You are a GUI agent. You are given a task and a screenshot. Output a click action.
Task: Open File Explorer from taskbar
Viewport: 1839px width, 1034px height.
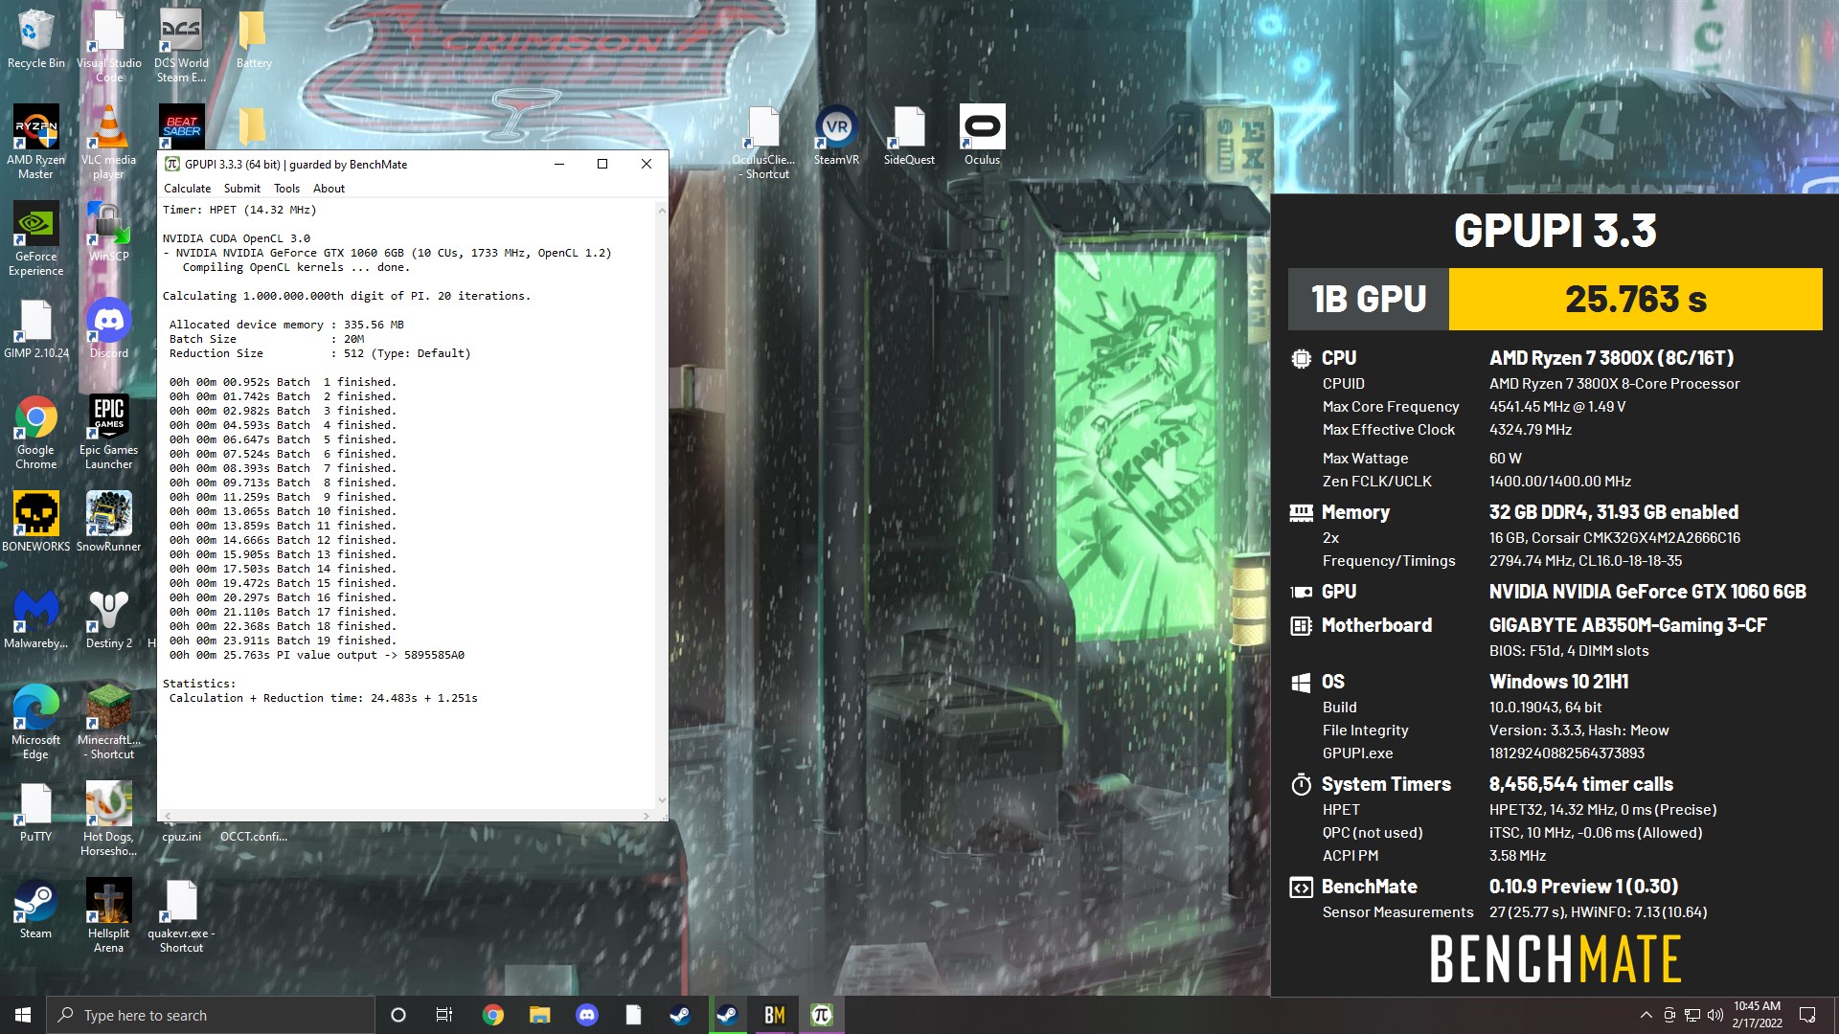539,1015
